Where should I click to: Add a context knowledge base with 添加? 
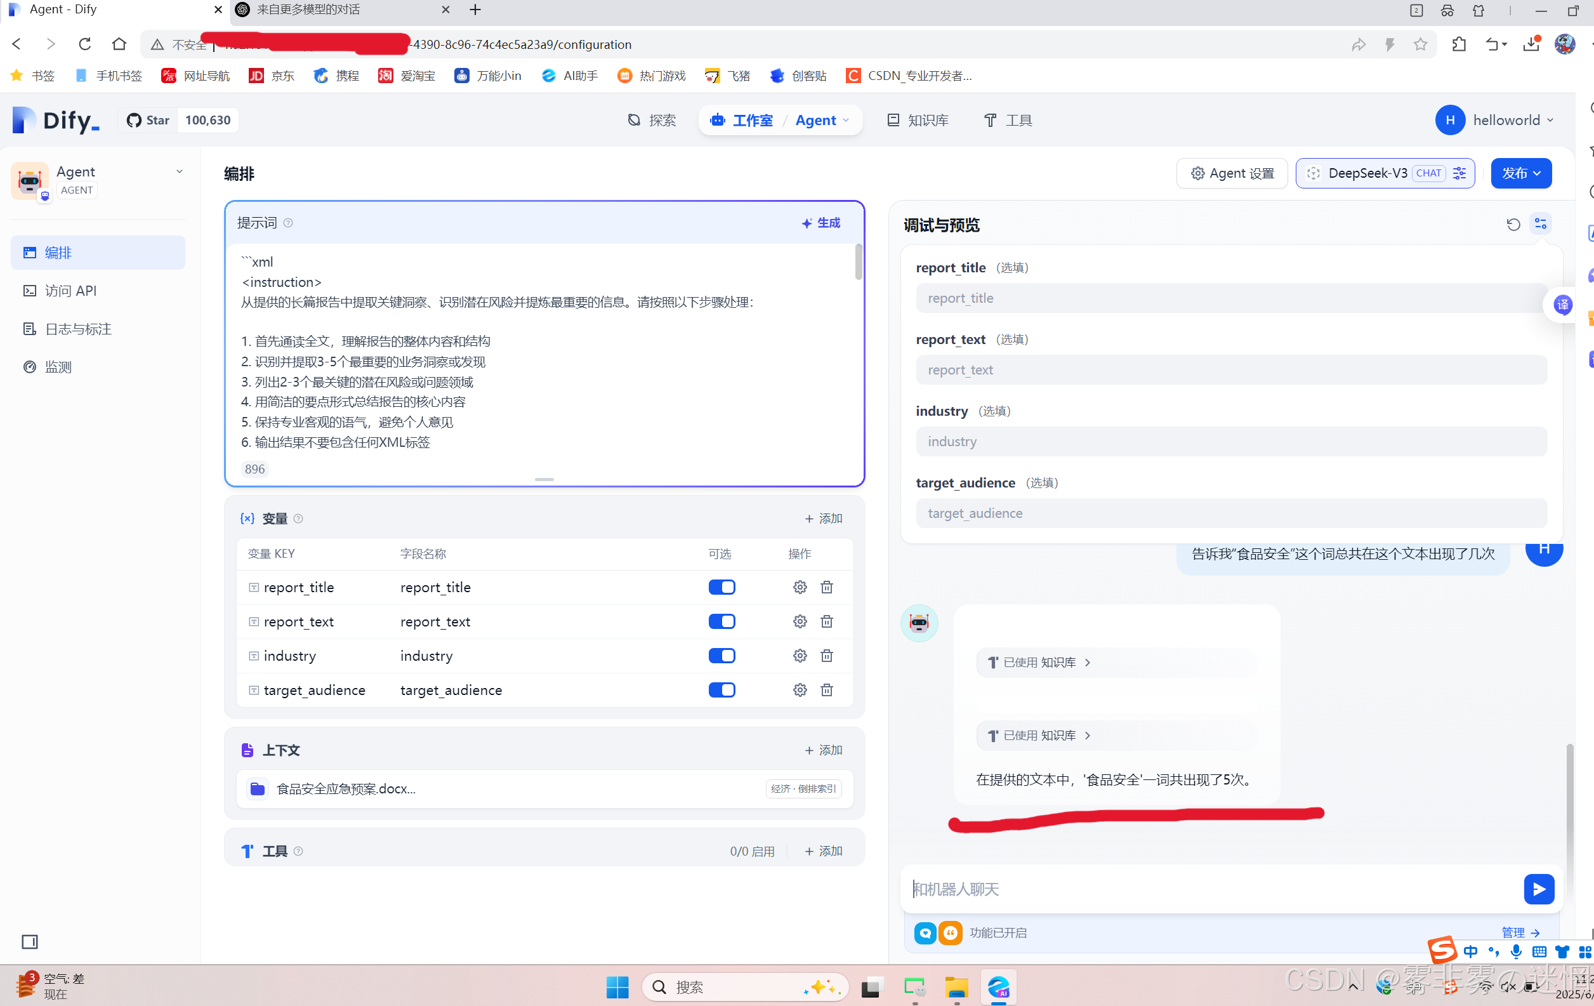[824, 750]
